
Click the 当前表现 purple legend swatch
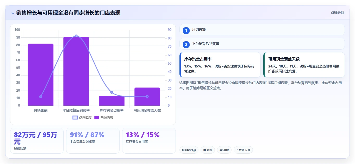(x=97, y=118)
